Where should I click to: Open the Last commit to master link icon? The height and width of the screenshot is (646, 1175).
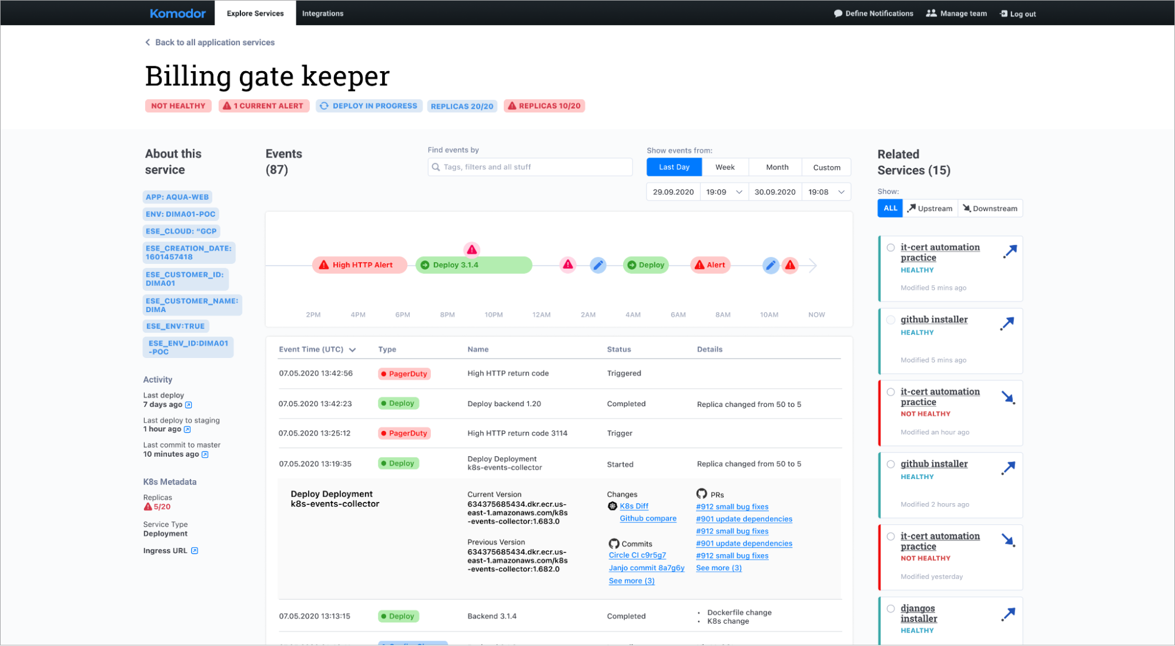click(205, 454)
